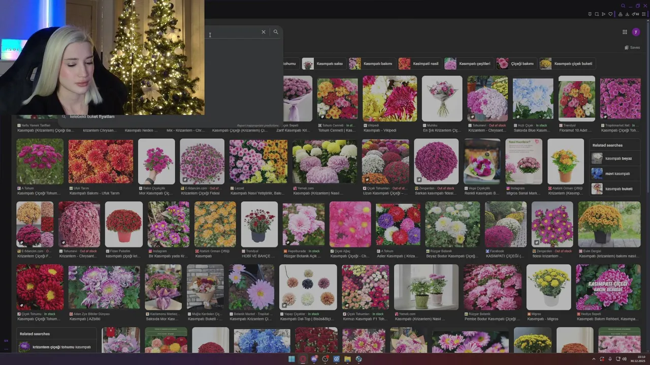Open the Atatürk Orman Çiftliği orange pot image
This screenshot has width=650, height=365.
point(566,161)
